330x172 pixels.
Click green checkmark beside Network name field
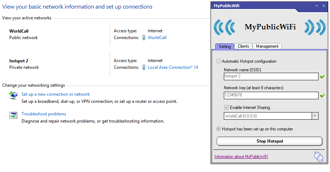(322, 77)
